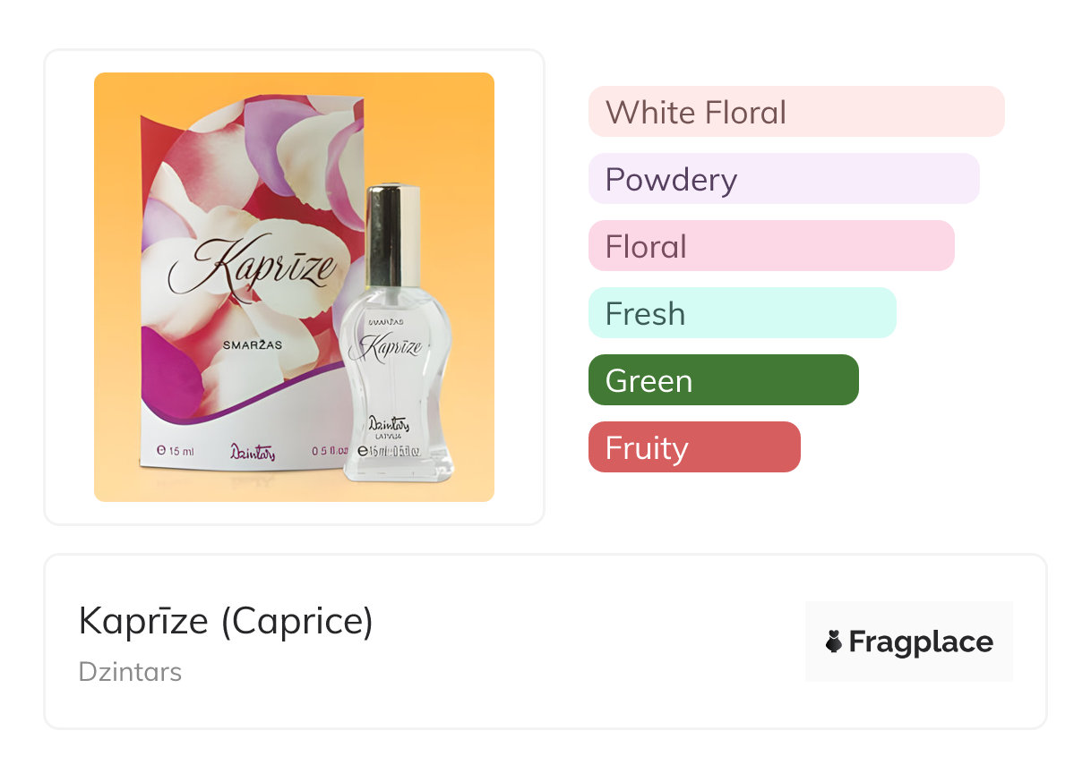The image size is (1091, 773).
Task: Click the dark Green accord bar
Action: pos(723,380)
